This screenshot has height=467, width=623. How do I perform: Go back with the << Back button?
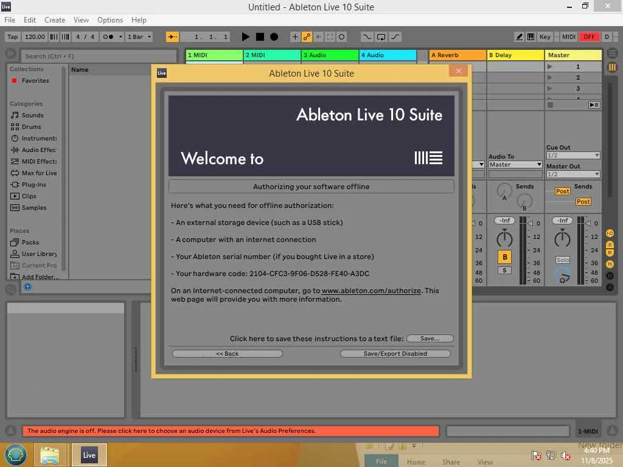point(228,354)
